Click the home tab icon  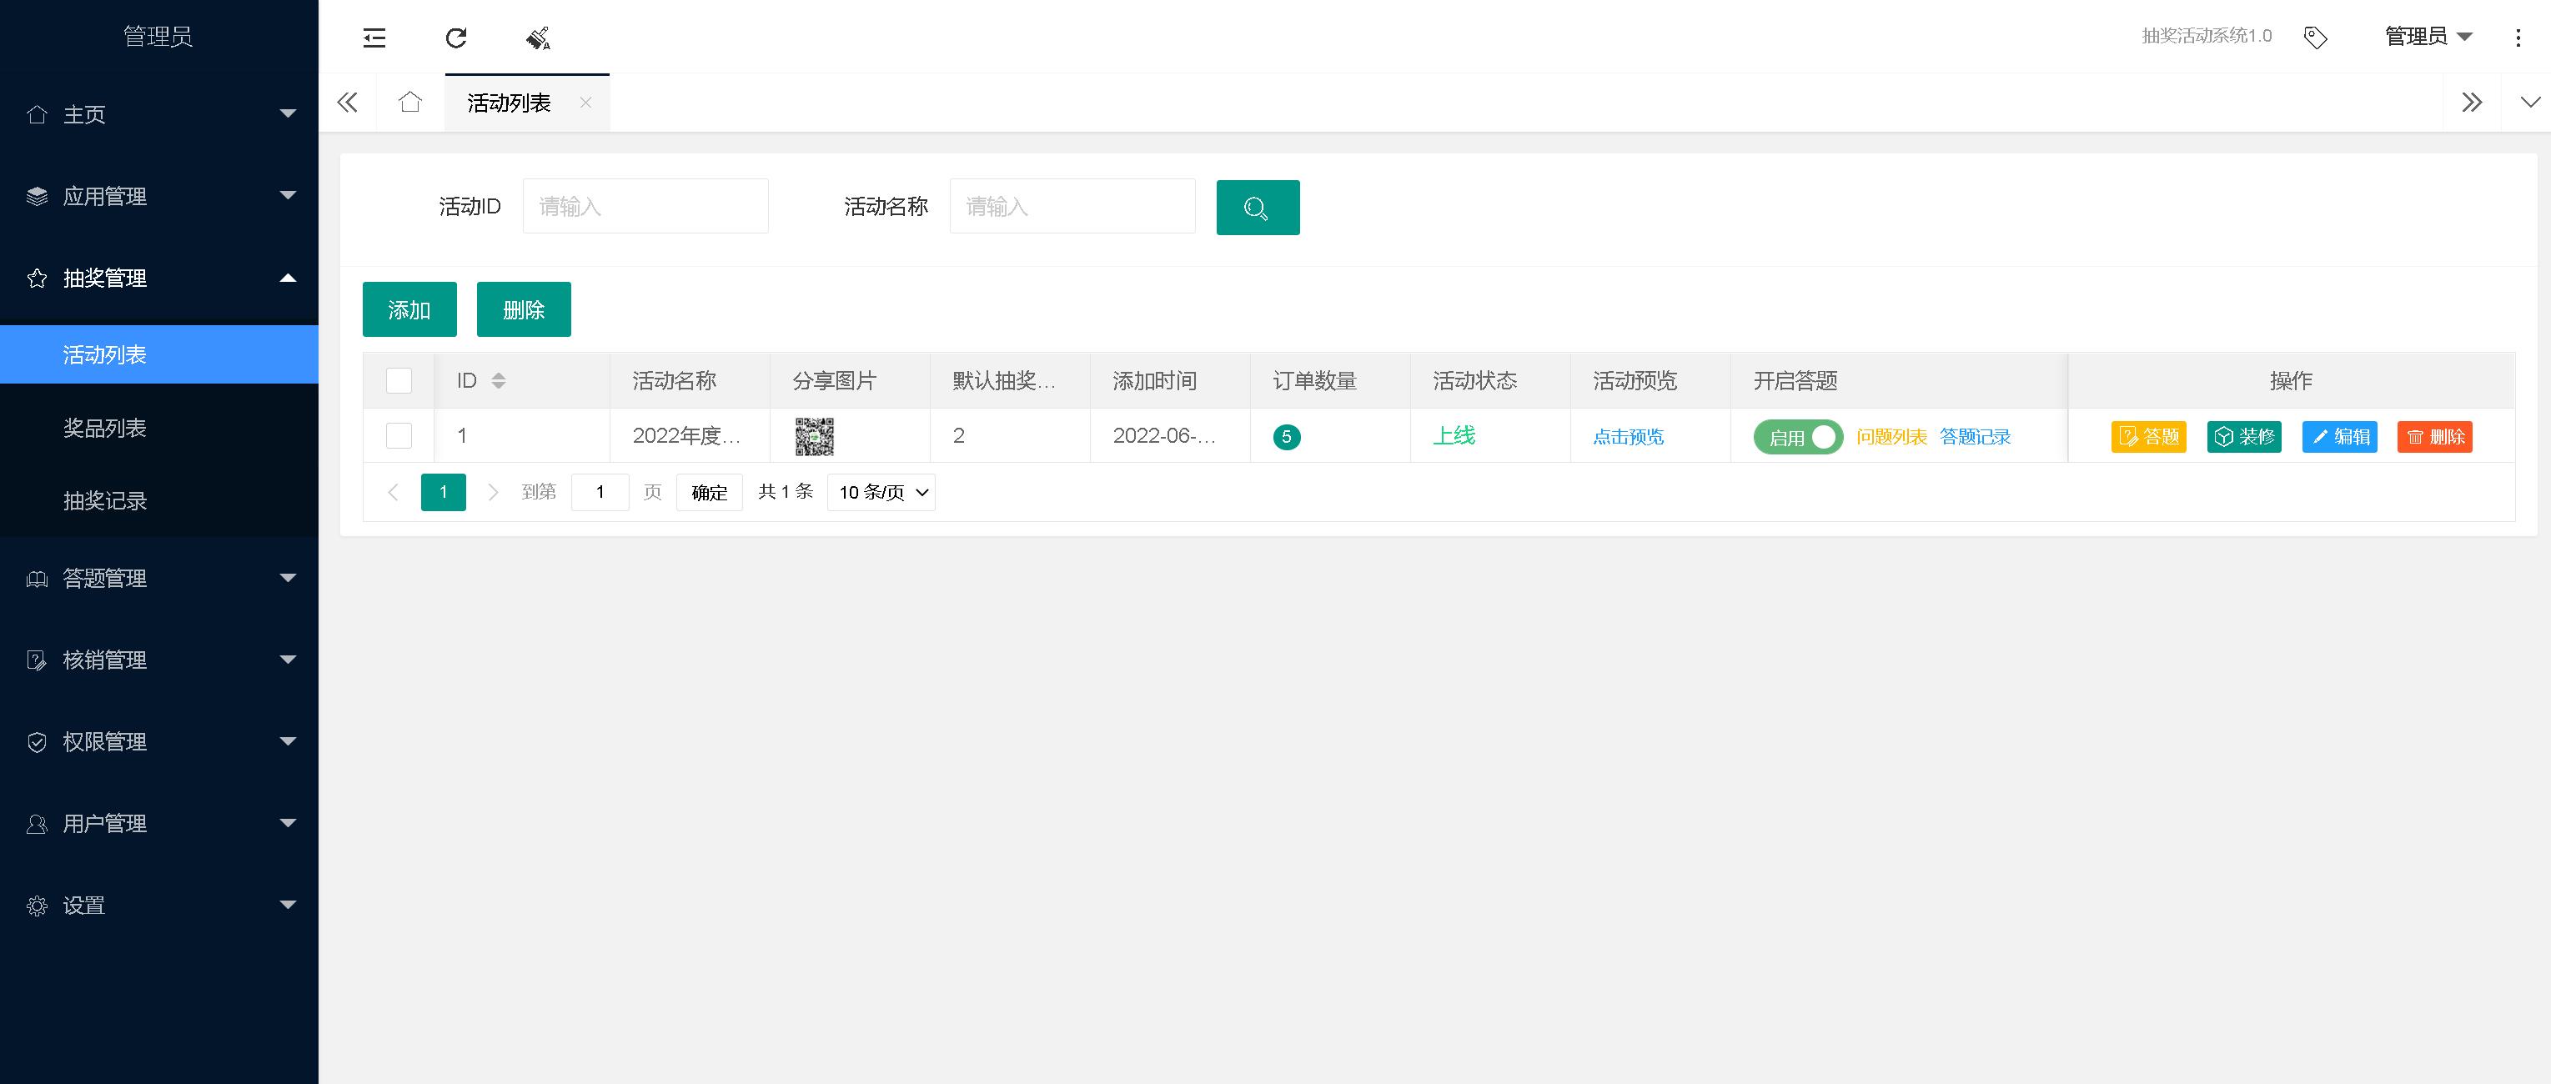pyautogui.click(x=410, y=102)
